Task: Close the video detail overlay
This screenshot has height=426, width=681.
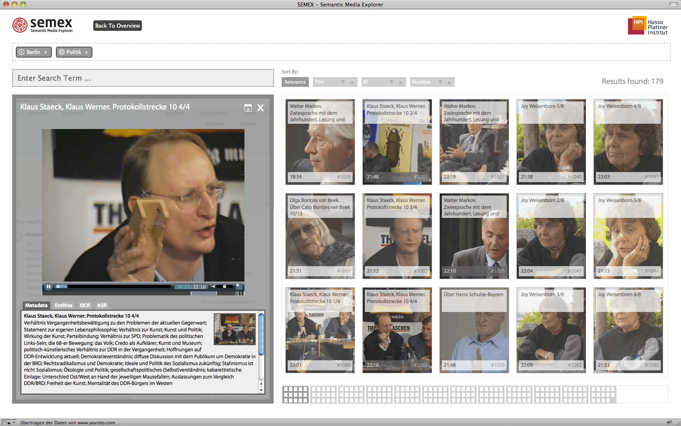Action: click(261, 108)
